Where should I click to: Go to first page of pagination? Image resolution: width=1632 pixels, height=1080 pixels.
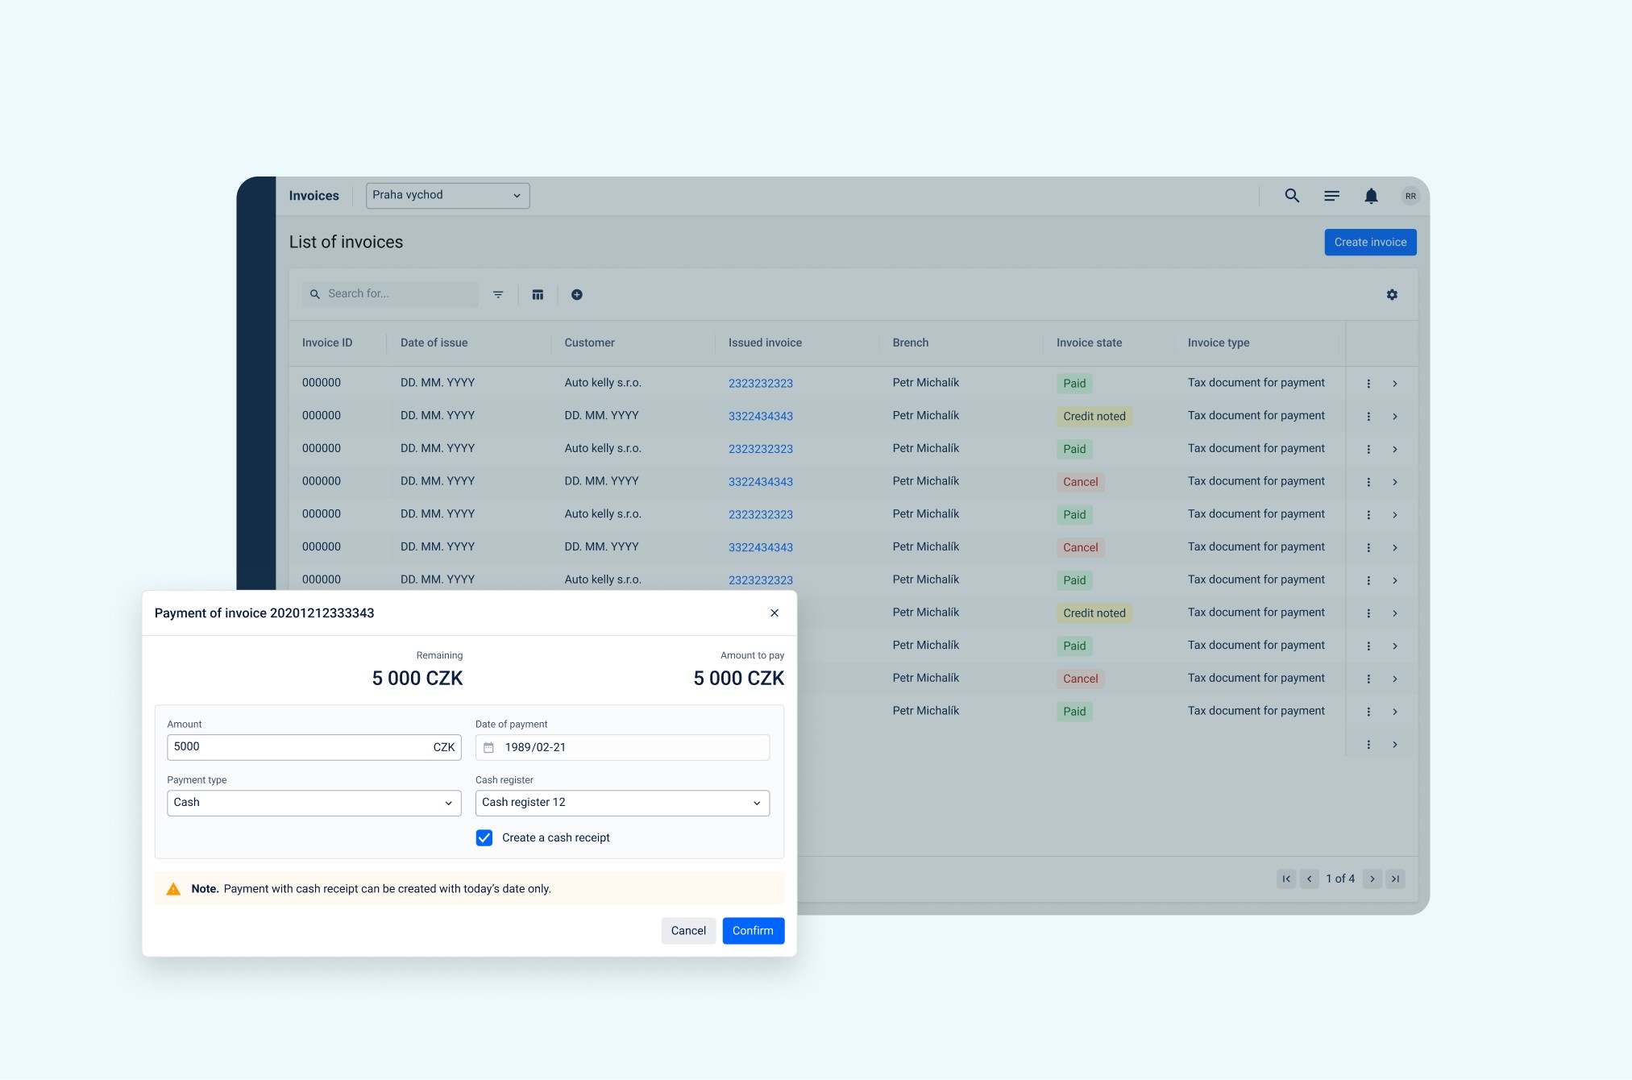[x=1286, y=879]
